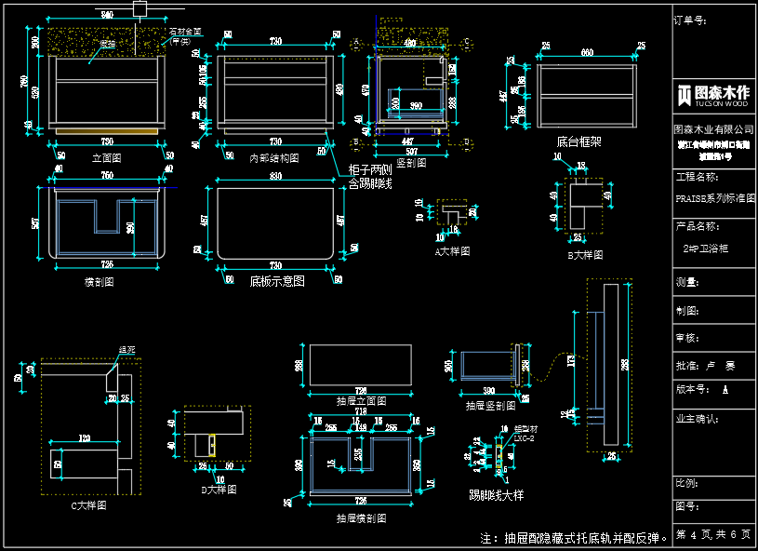Viewport: 758px width, 551px height.
Task: Select the 抽屉立面图 drawer elevation label
Action: click(361, 400)
